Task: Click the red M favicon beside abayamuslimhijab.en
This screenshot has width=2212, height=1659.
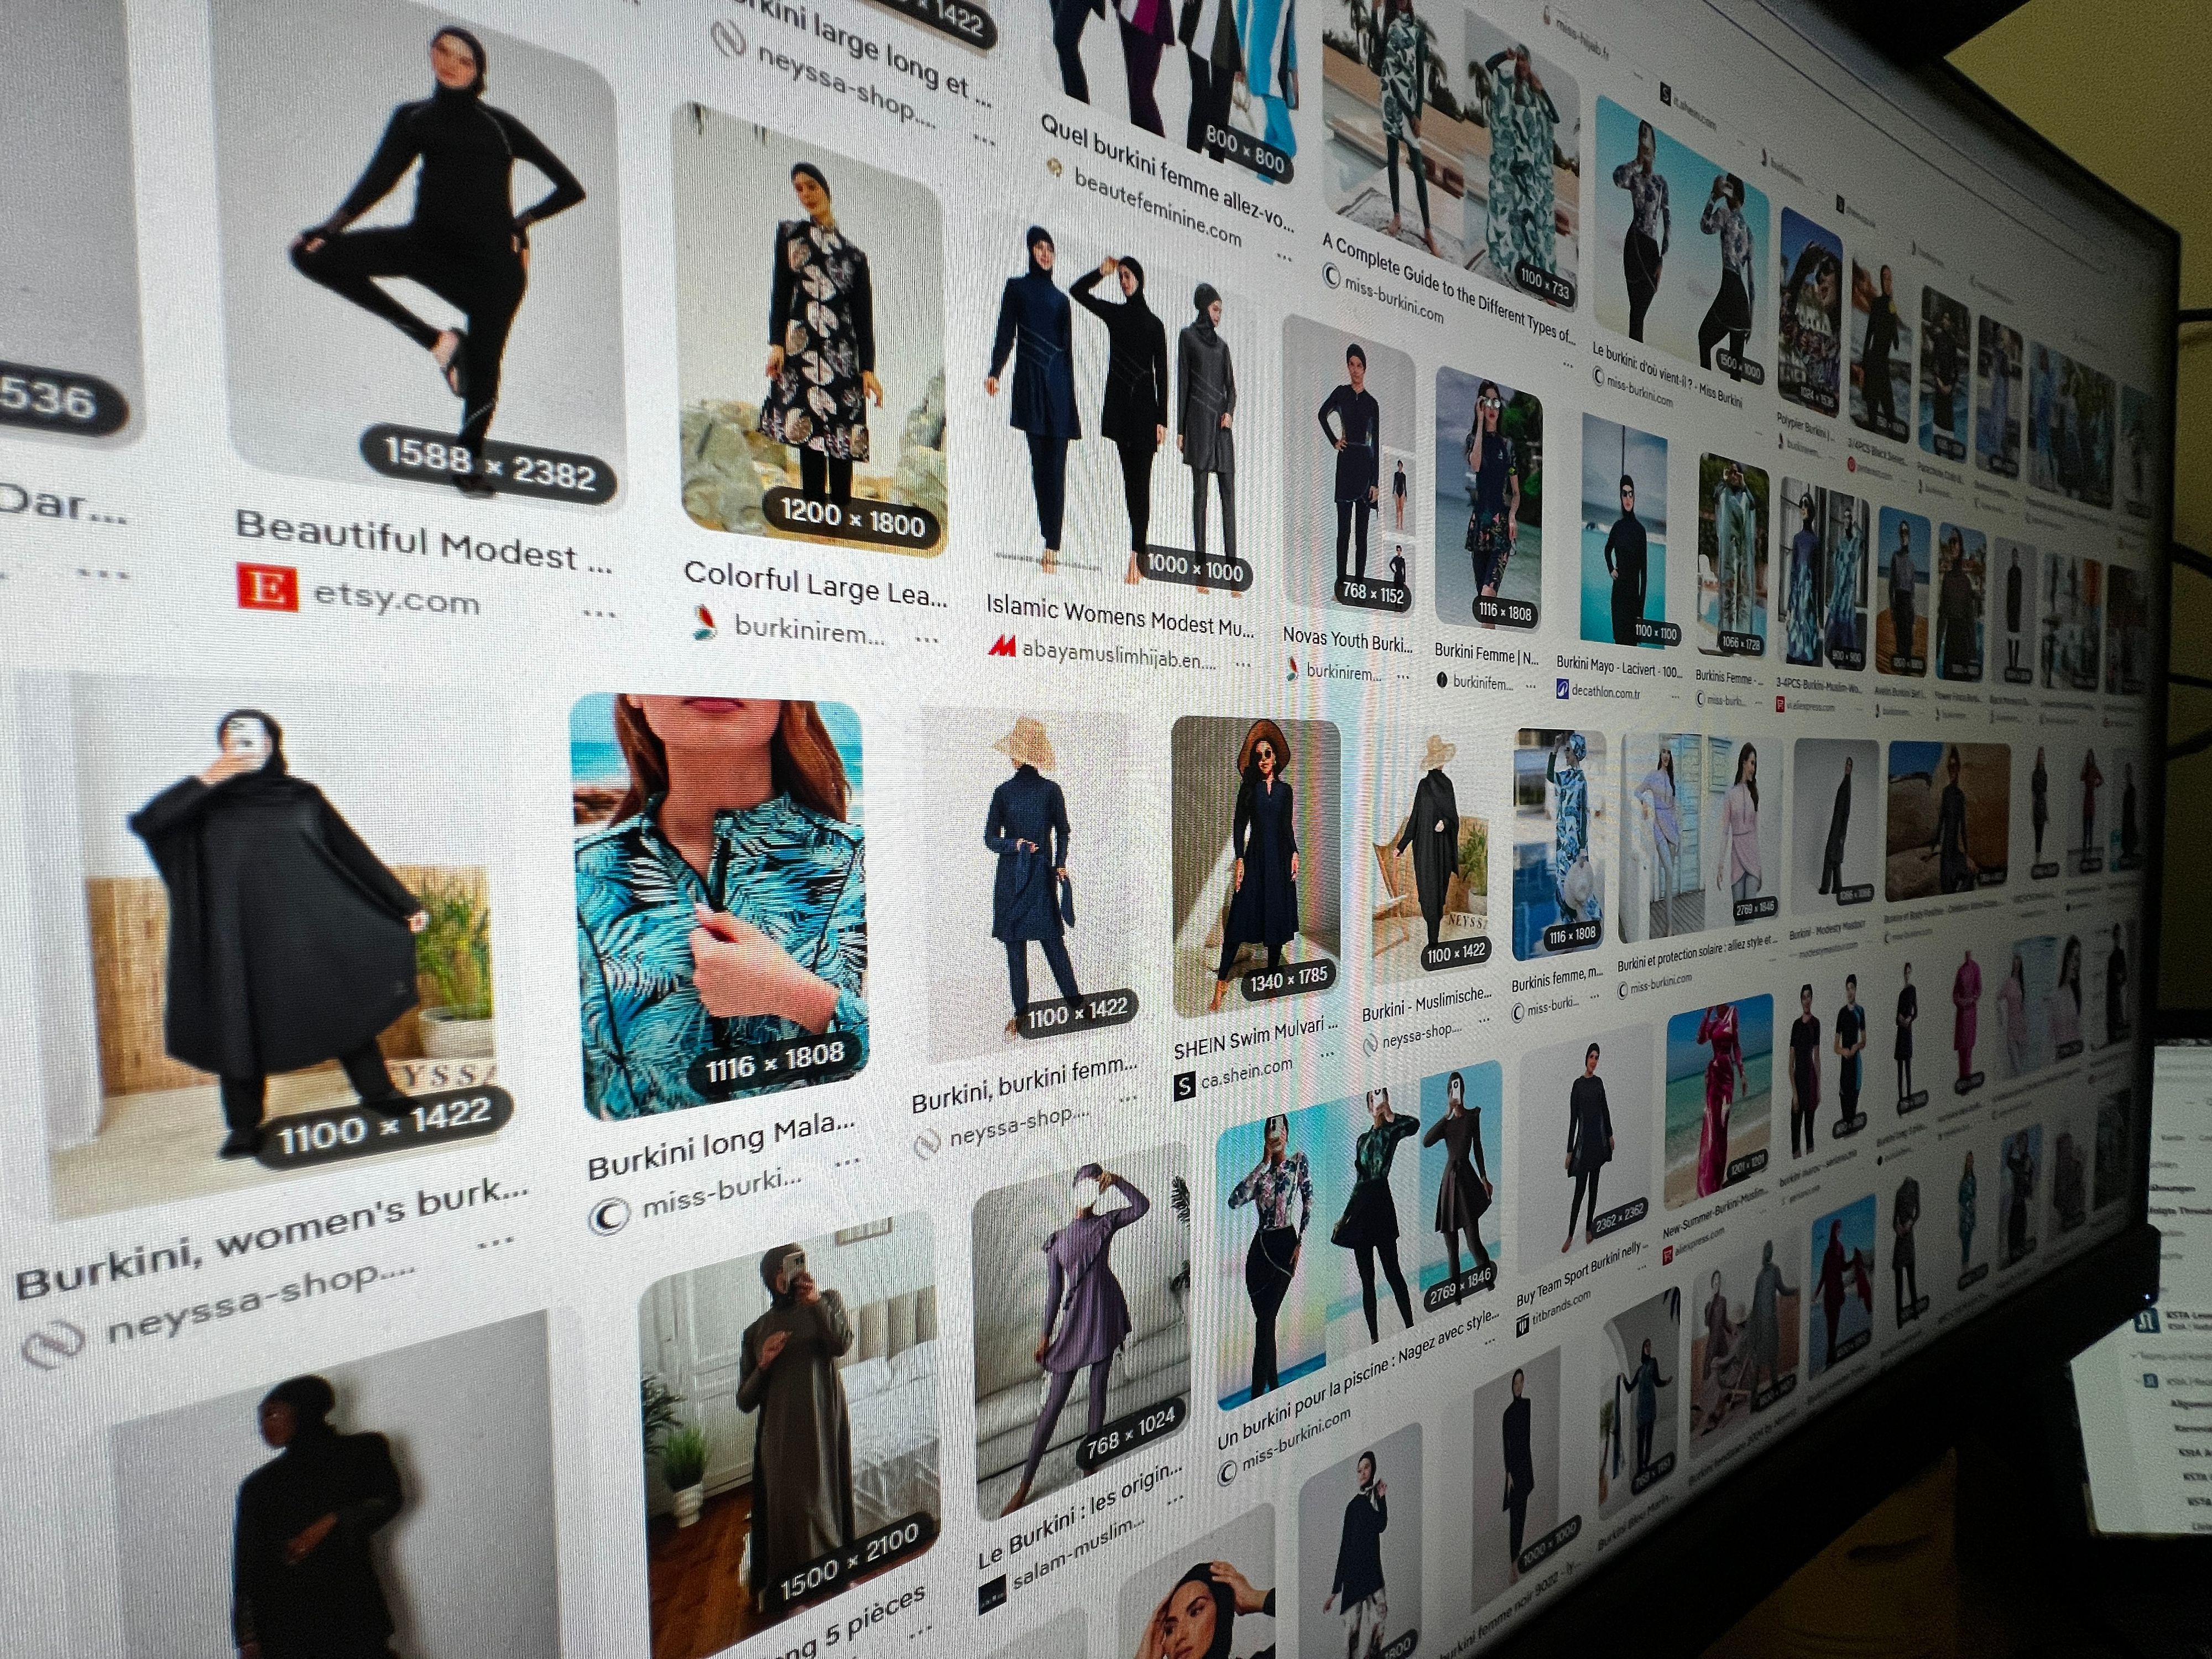Action: (x=1001, y=646)
